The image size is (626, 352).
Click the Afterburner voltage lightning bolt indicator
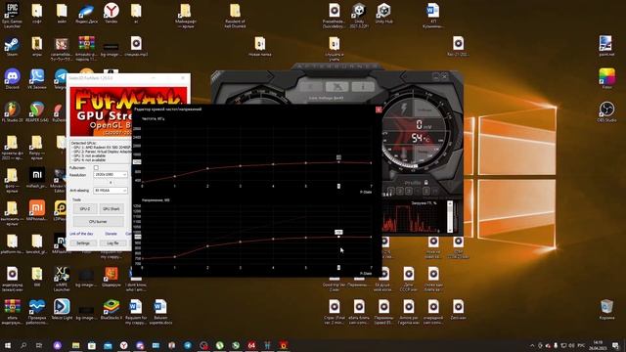pos(404,109)
